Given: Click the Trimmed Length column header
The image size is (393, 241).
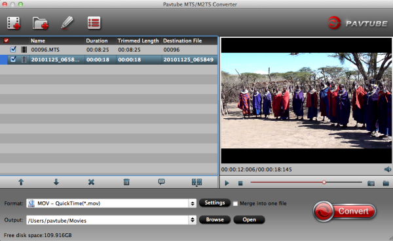Looking at the screenshot, I should (x=138, y=40).
